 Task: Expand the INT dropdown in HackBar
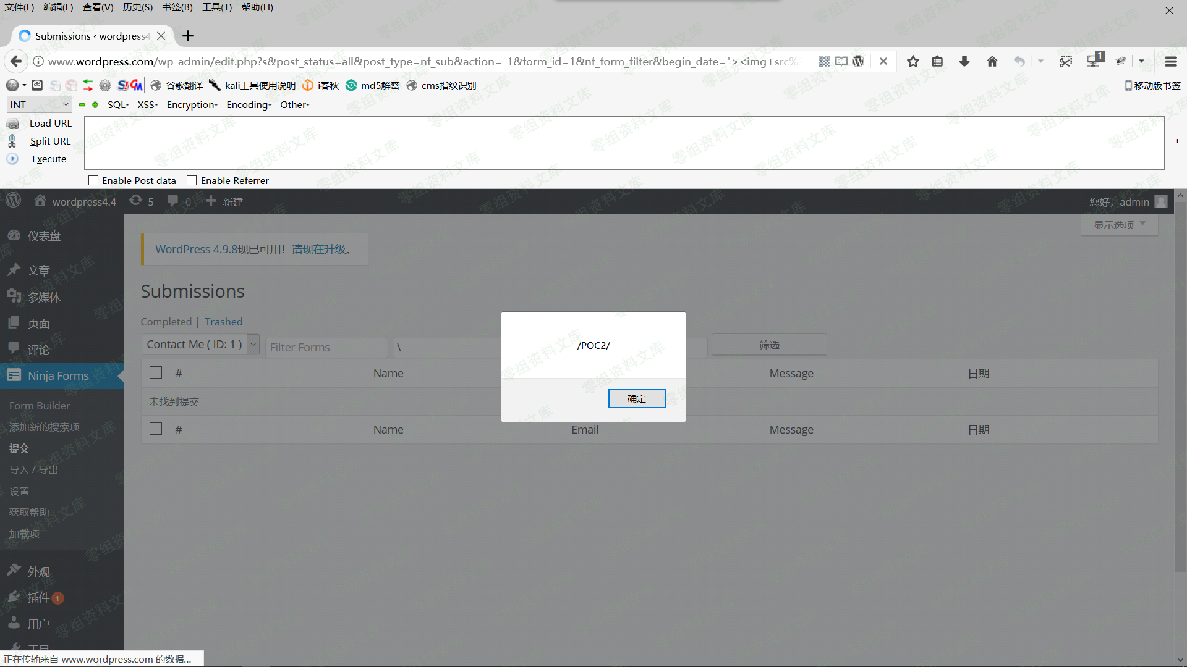point(40,104)
